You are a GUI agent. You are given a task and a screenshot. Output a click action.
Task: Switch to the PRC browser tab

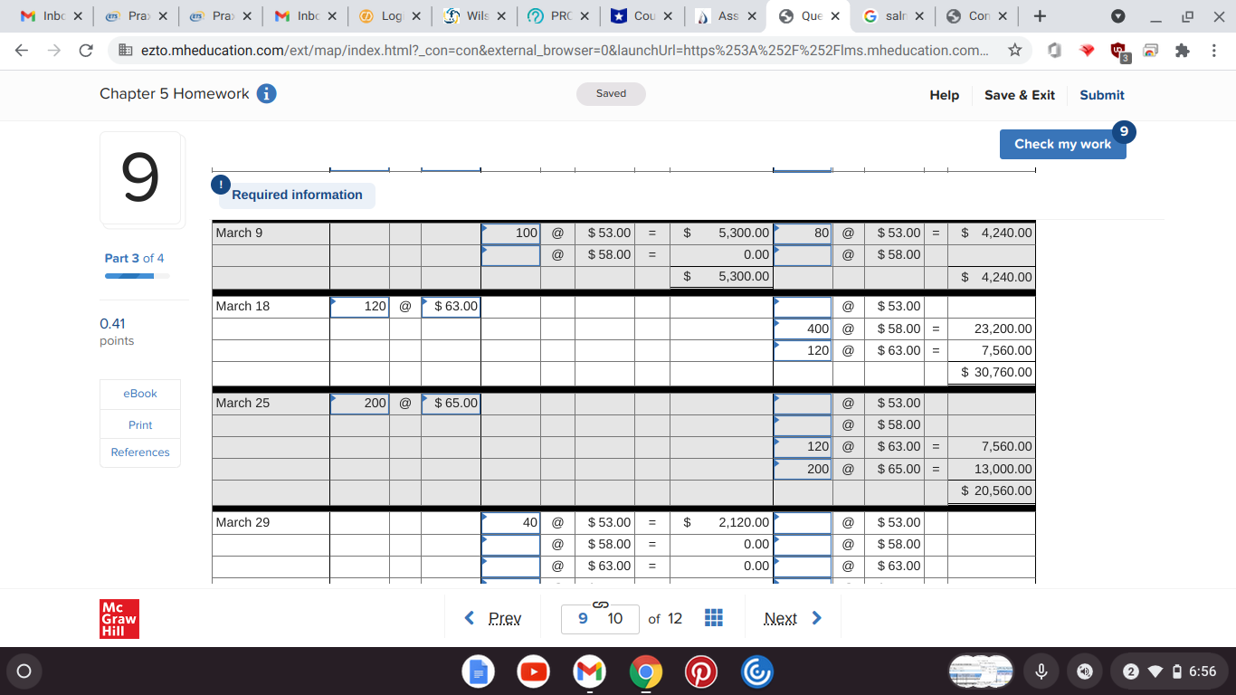pyautogui.click(x=558, y=16)
